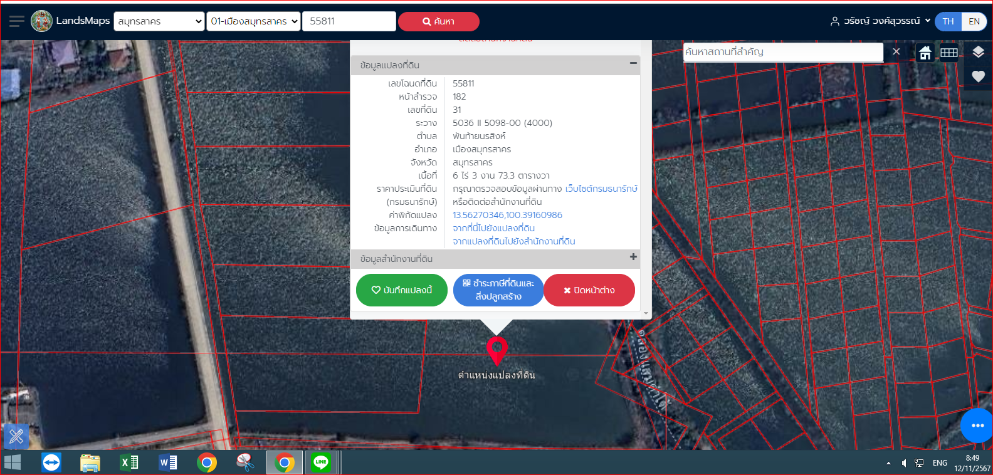Screen dimensions: 993x475
Task: Click the red ค้นหา search button
Action: [439, 21]
